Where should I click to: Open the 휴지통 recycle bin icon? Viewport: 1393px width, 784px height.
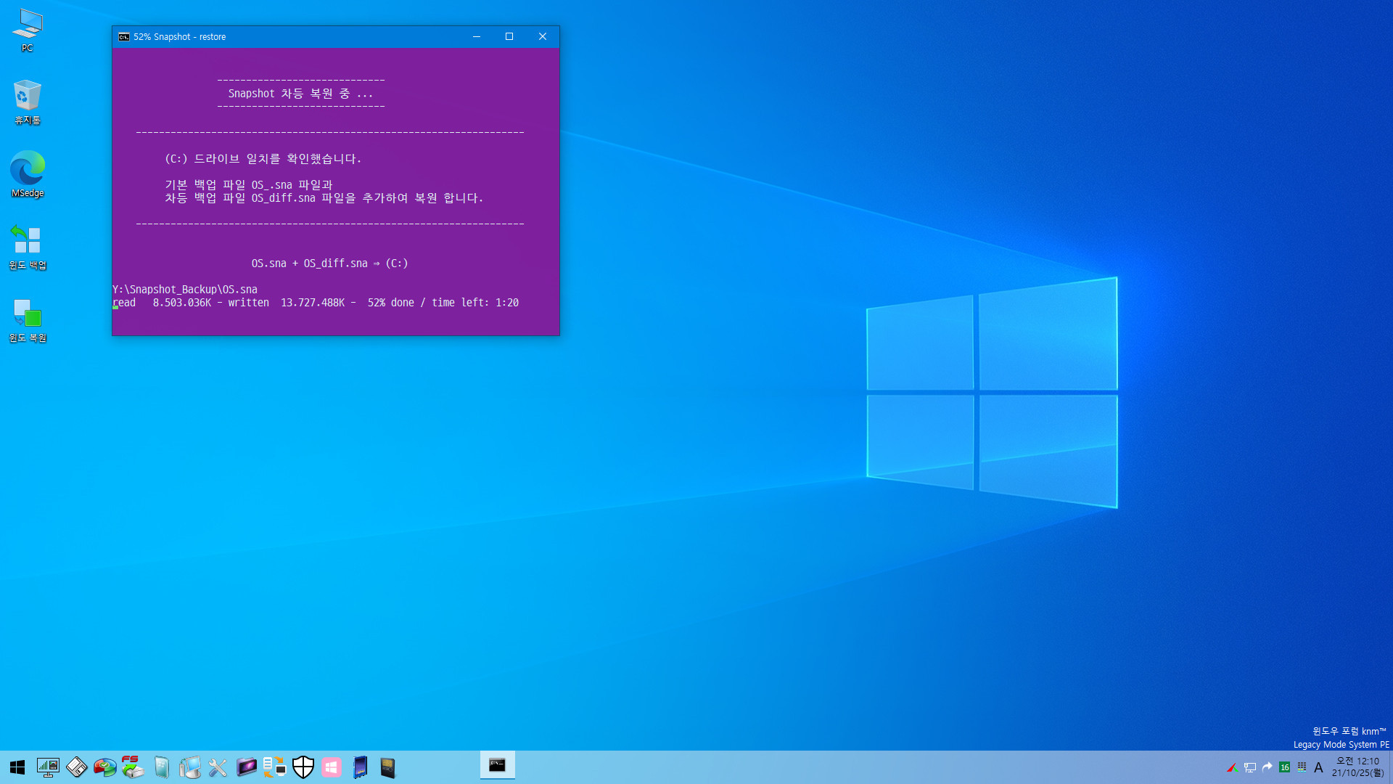28,102
